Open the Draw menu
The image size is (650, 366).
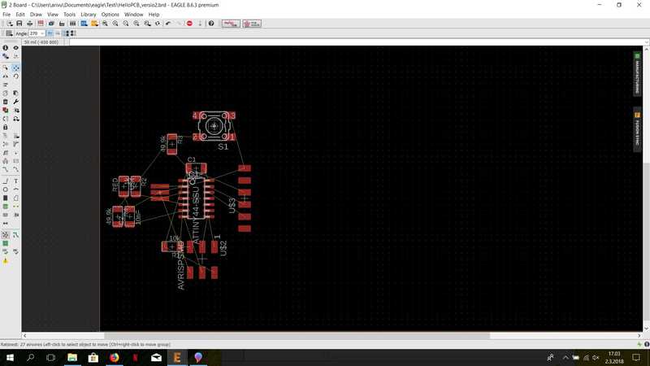[x=36, y=15]
